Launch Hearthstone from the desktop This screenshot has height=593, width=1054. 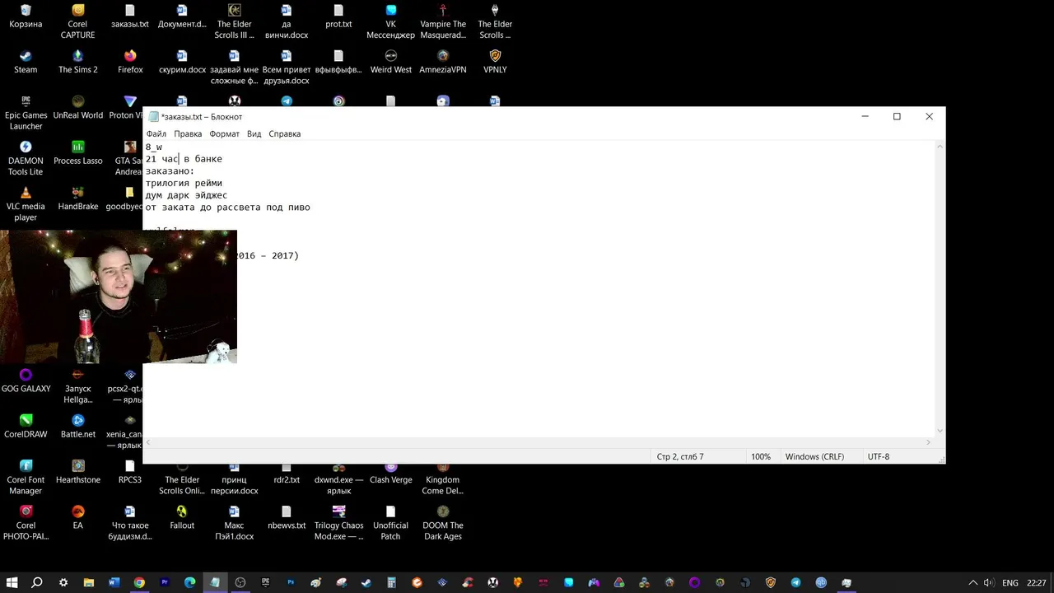coord(77,472)
